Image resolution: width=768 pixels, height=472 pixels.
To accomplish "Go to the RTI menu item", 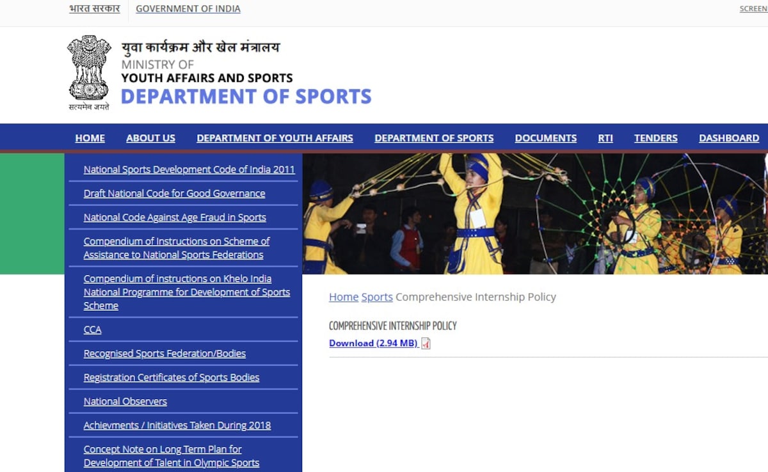I will tap(605, 138).
